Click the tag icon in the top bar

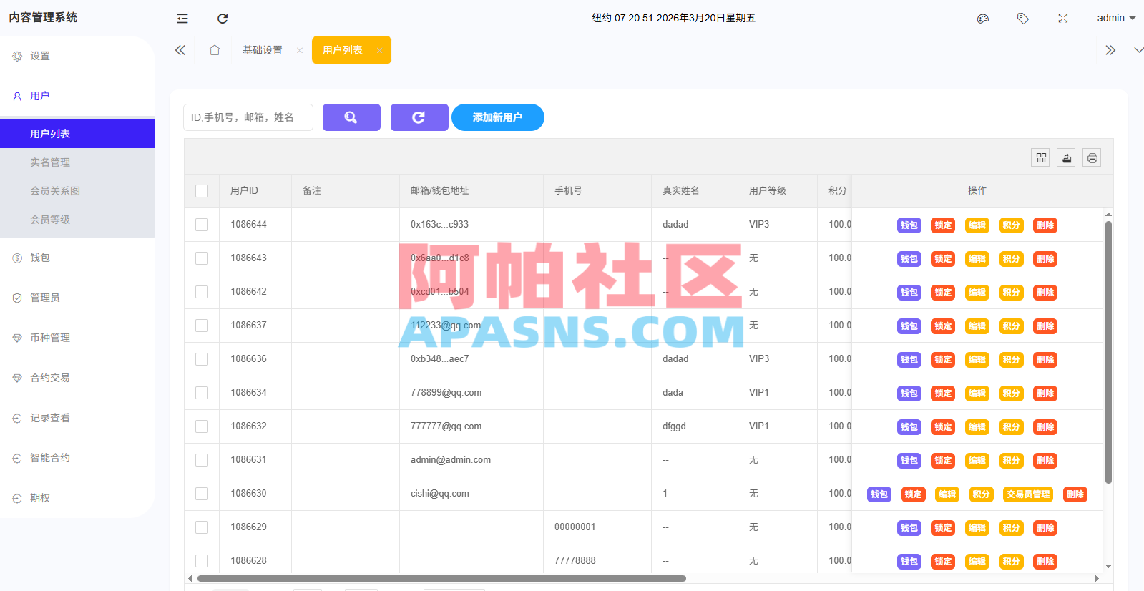click(x=1023, y=19)
